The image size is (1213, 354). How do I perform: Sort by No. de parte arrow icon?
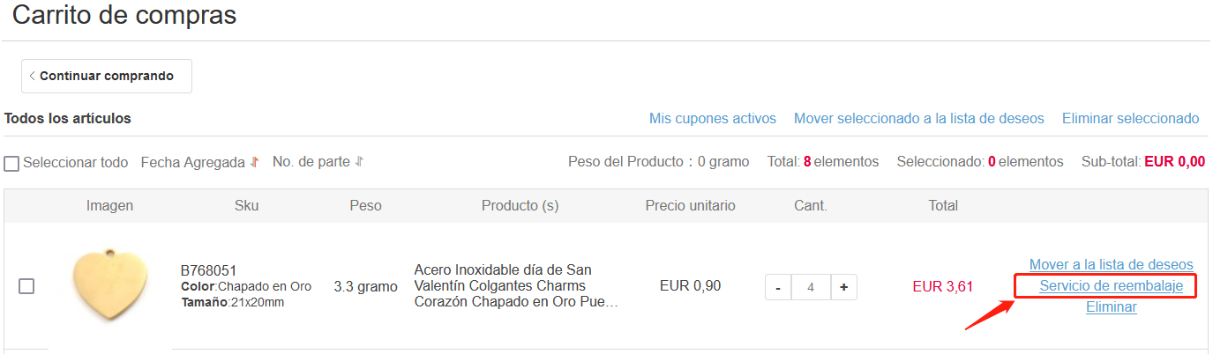(x=359, y=162)
